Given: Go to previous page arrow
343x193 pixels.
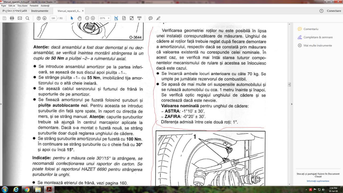Looking at the screenshot, I should [x=39, y=18].
